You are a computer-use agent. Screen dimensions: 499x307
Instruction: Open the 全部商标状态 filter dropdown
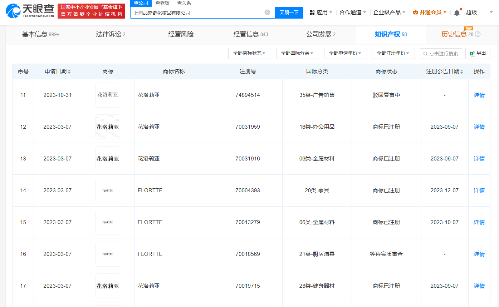pyautogui.click(x=249, y=53)
